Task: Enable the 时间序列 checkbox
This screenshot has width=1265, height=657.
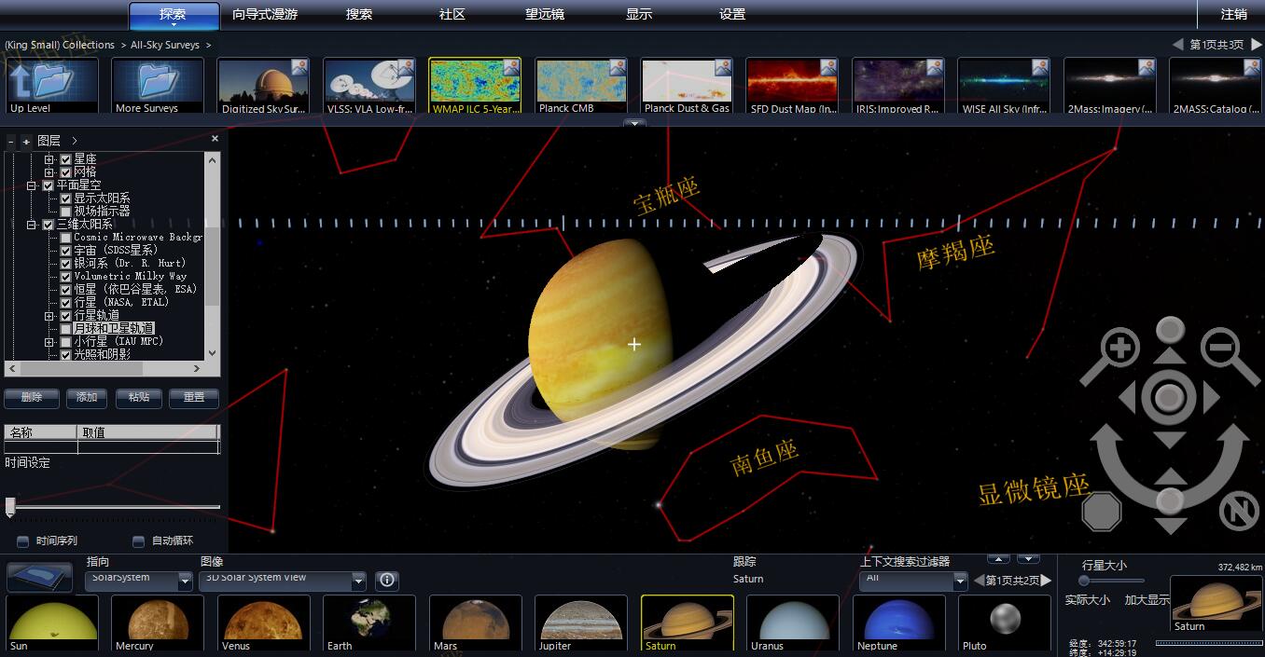Action: click(23, 541)
